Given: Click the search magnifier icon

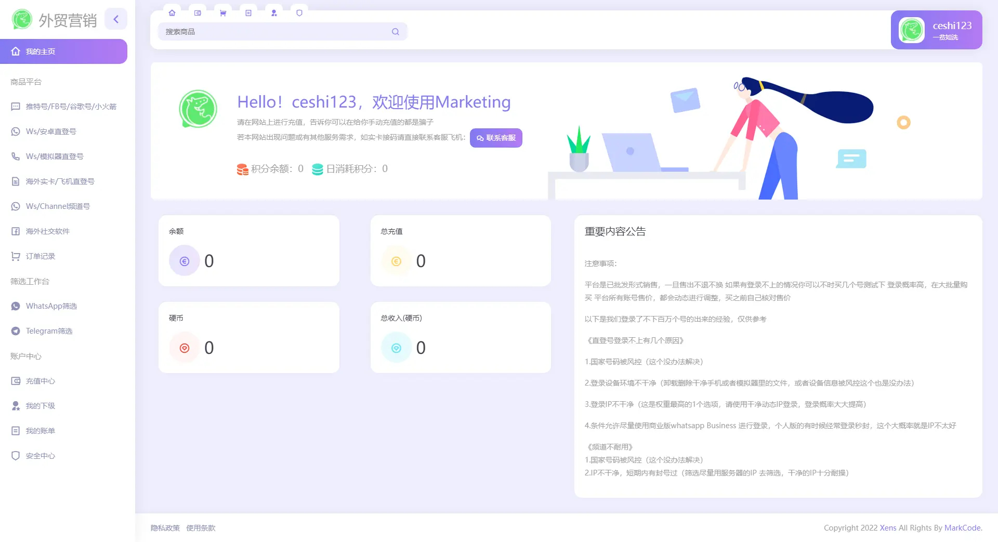Looking at the screenshot, I should 395,32.
